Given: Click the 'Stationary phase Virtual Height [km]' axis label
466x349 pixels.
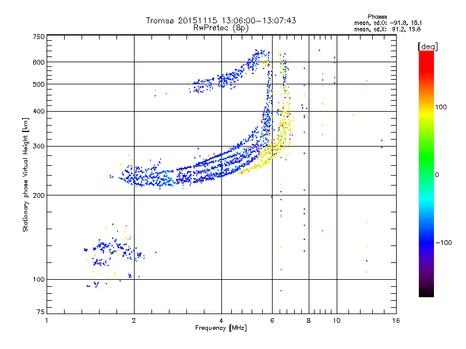Looking at the screenshot, I should click(25, 174).
